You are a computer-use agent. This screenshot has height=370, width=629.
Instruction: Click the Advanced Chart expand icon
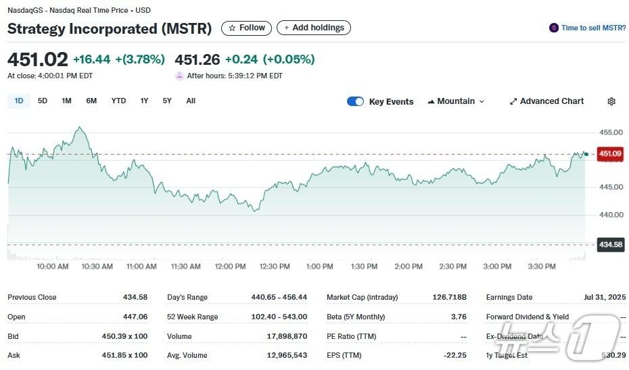pyautogui.click(x=513, y=101)
